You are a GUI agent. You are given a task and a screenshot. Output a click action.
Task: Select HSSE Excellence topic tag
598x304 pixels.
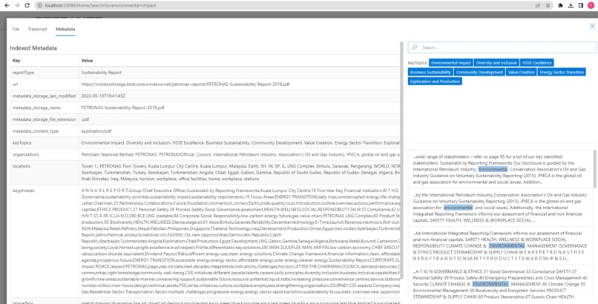click(537, 63)
